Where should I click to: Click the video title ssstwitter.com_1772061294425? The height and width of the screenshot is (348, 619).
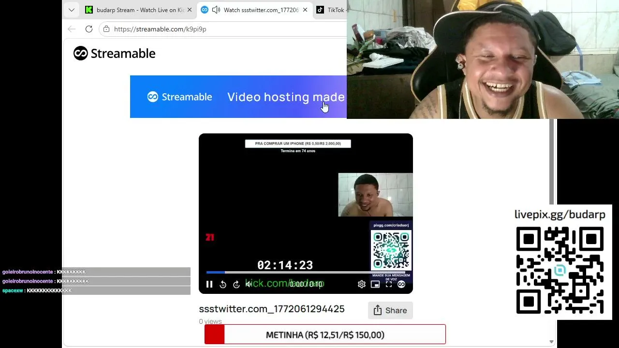click(272, 309)
